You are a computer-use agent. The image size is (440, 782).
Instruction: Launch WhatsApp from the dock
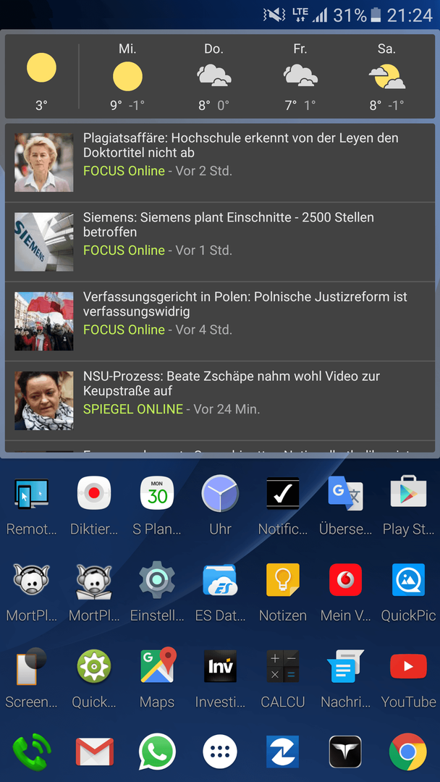(157, 752)
